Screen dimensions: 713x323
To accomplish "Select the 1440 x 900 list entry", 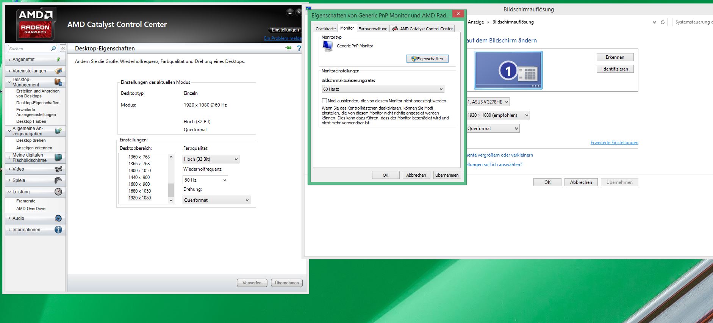I will point(139,177).
